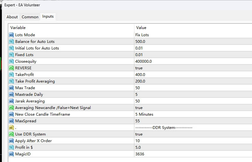
Task: Edit the Fixed Lots value field
Action: click(139, 55)
